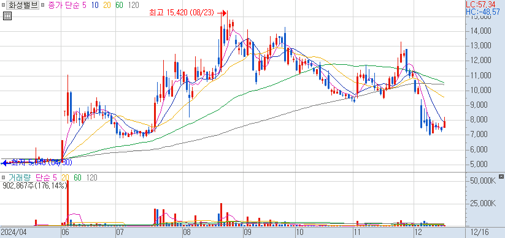
Task: Select the volume 20-day average label
Action: coord(66,177)
